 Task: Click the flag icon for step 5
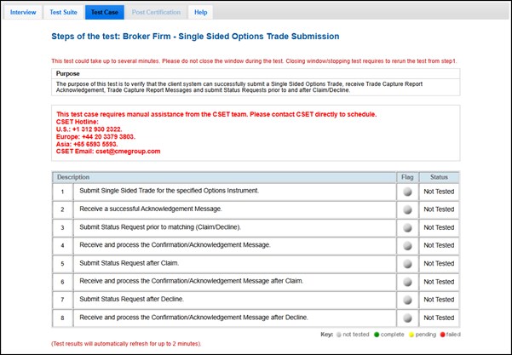point(407,263)
